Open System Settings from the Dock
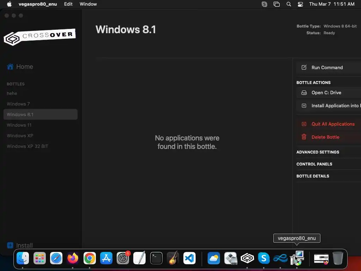 123,258
